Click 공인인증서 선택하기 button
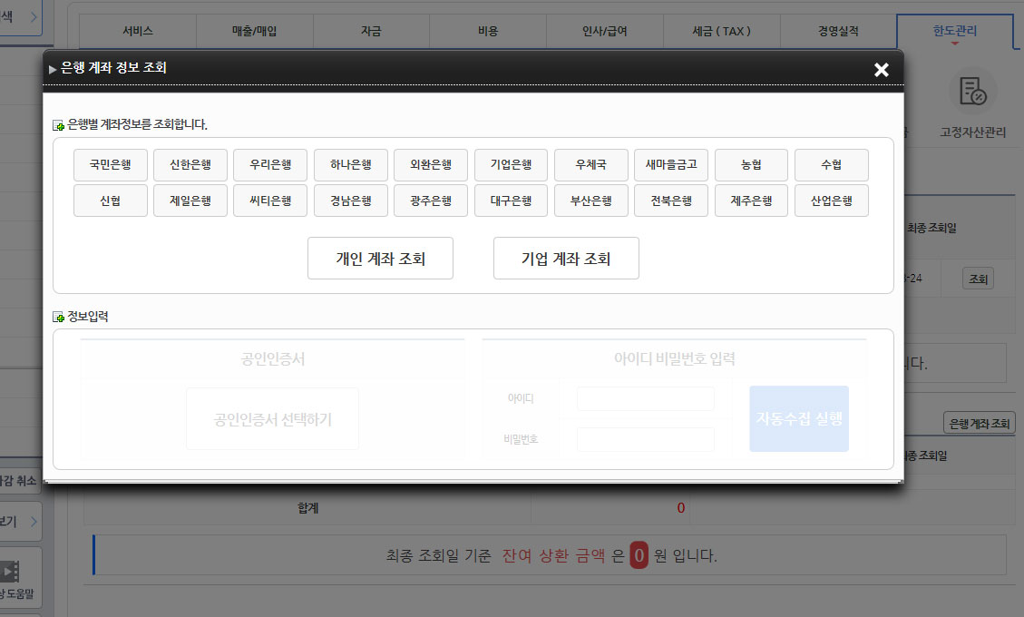Viewport: 1024px width, 617px height. click(x=272, y=419)
